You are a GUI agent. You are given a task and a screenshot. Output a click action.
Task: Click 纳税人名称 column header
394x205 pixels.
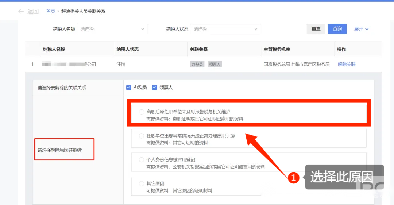click(x=54, y=49)
